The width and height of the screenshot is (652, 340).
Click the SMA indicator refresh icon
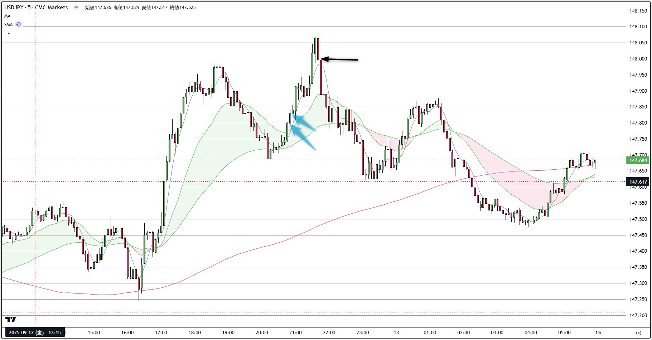[19, 24]
